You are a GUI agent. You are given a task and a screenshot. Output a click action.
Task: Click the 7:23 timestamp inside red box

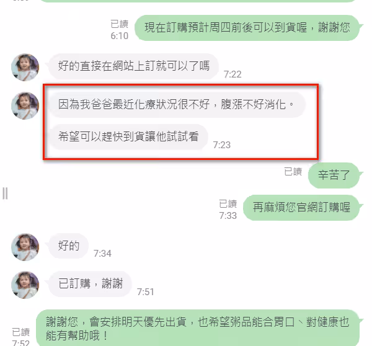tap(221, 145)
